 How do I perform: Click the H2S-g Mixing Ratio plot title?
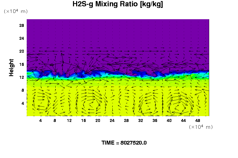118,4
